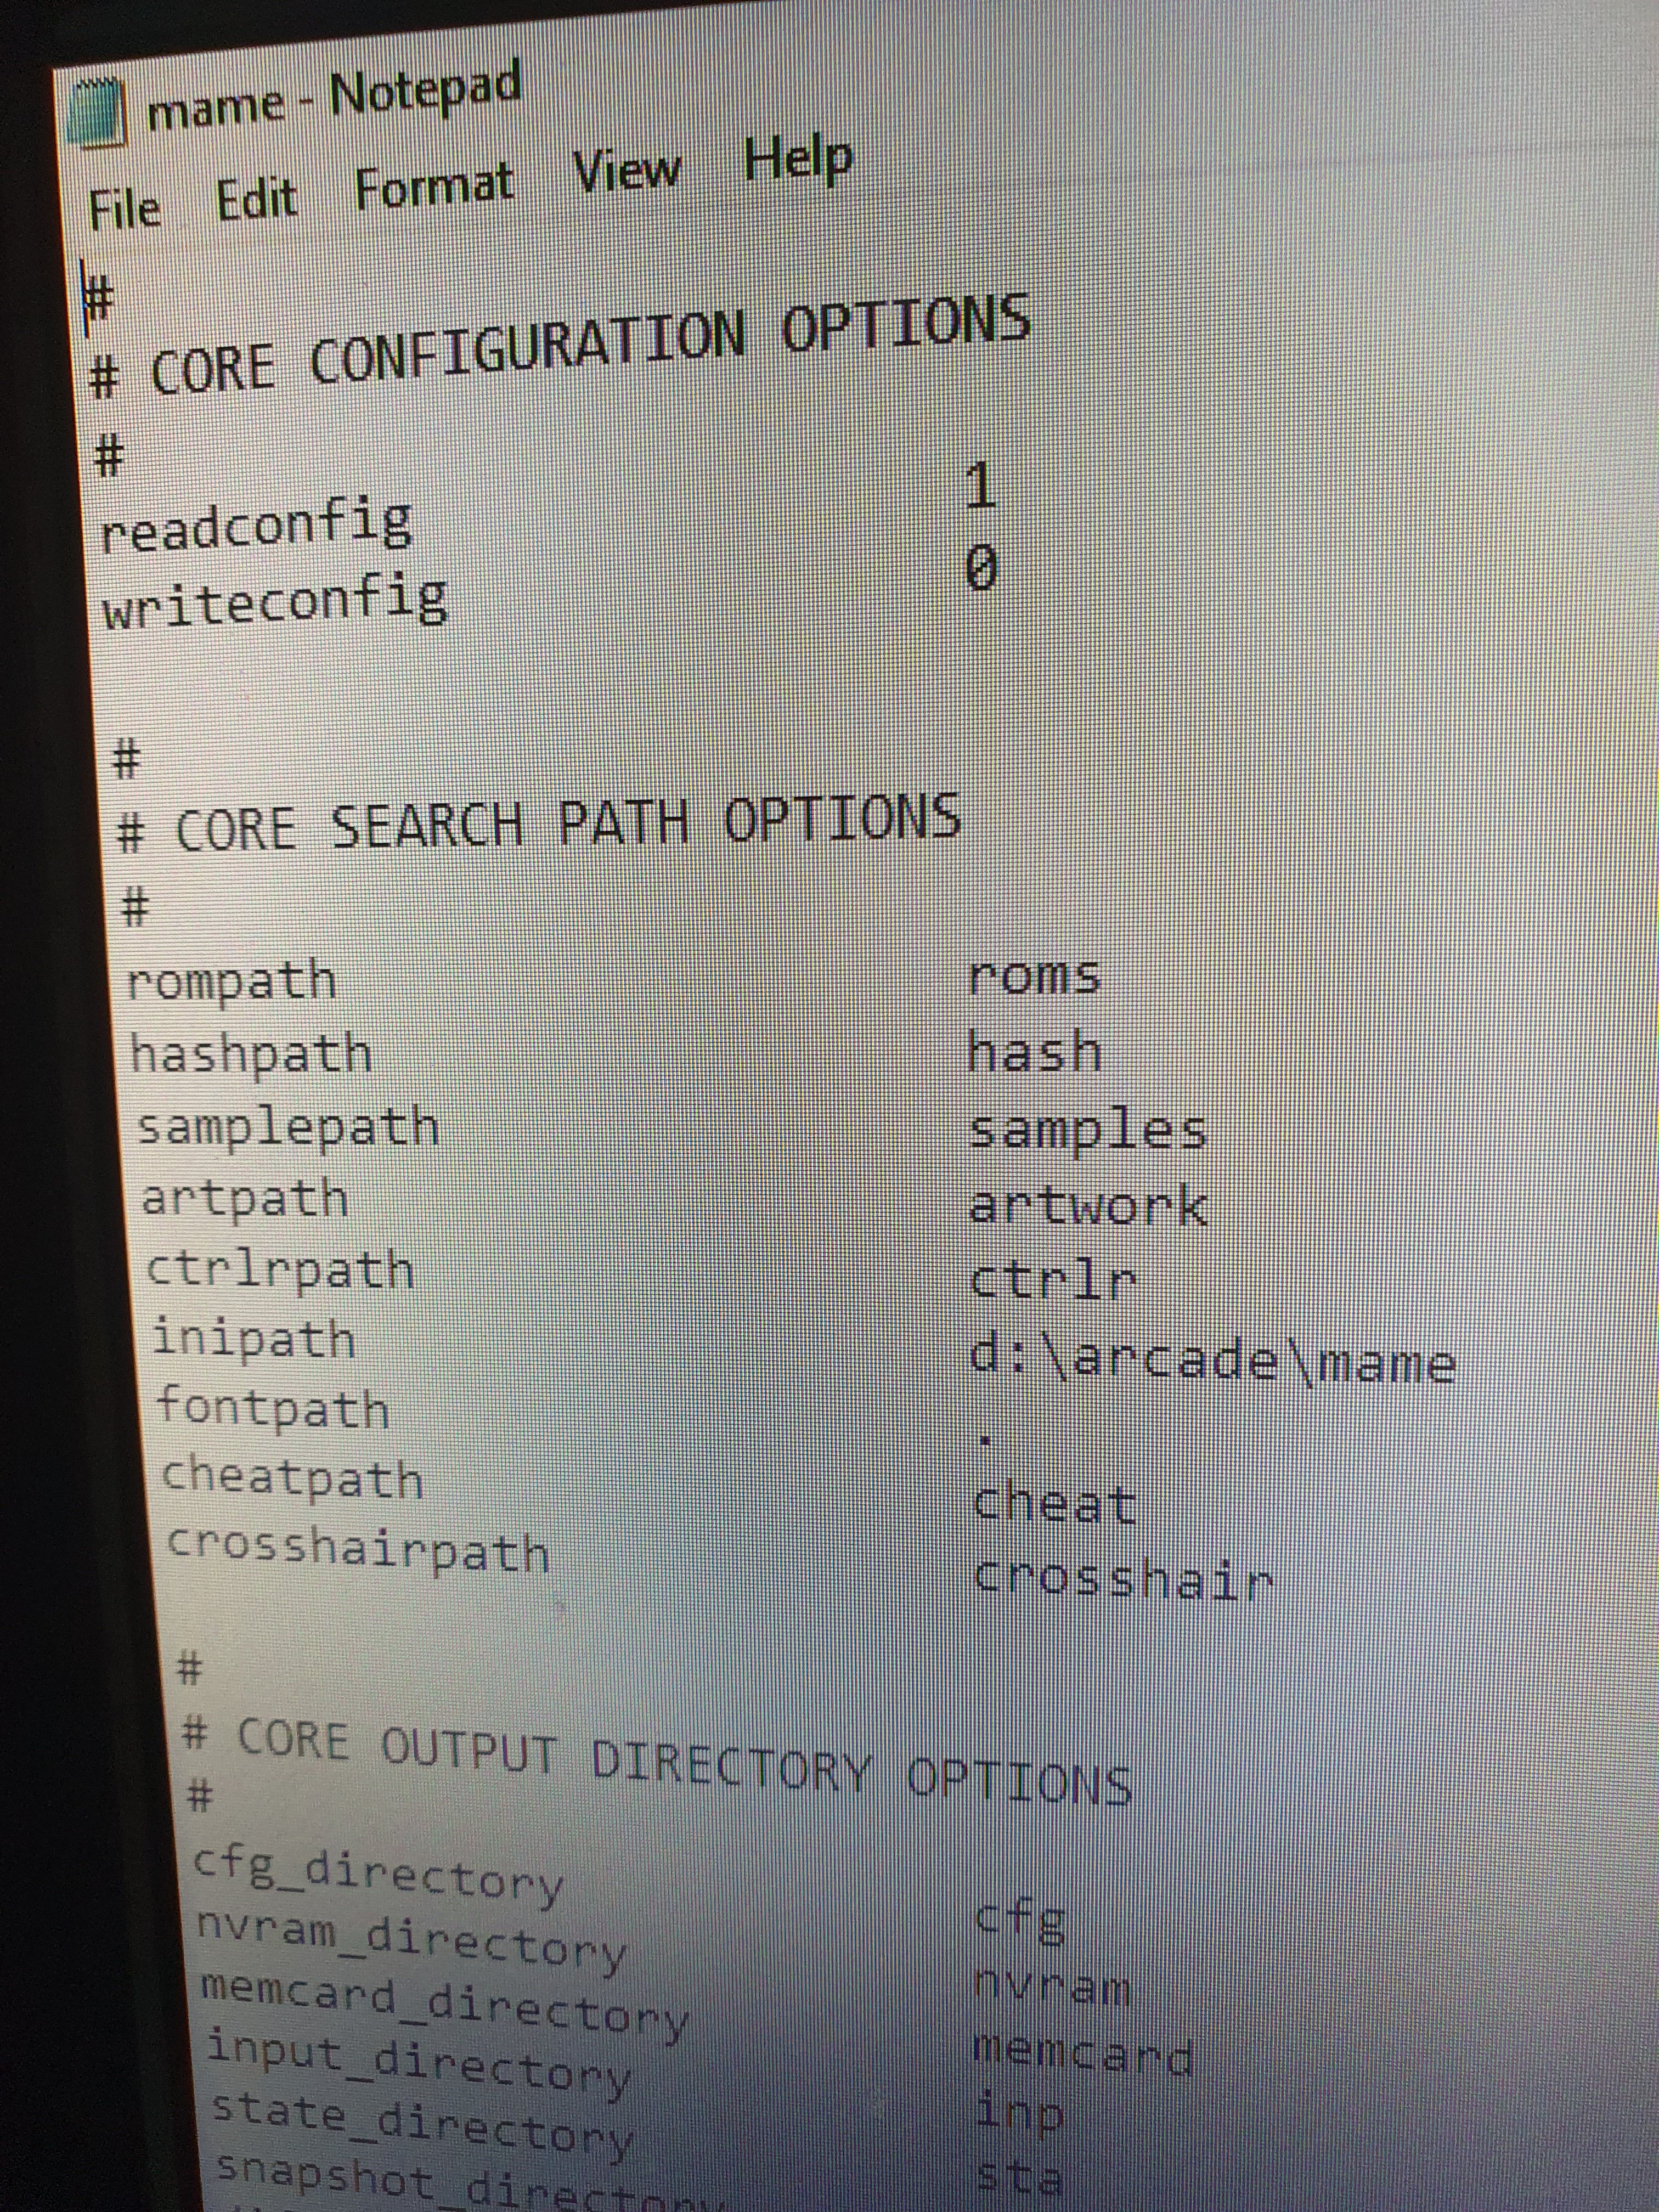Click the word 'artpath'

coord(245,1199)
